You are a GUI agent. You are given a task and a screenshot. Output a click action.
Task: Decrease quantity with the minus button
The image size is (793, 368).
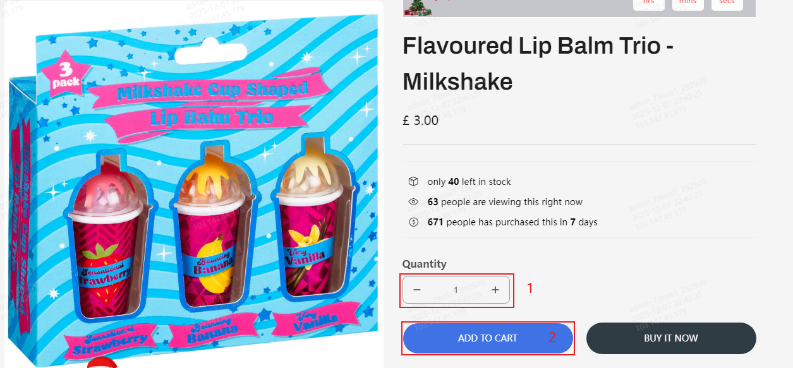click(x=417, y=290)
